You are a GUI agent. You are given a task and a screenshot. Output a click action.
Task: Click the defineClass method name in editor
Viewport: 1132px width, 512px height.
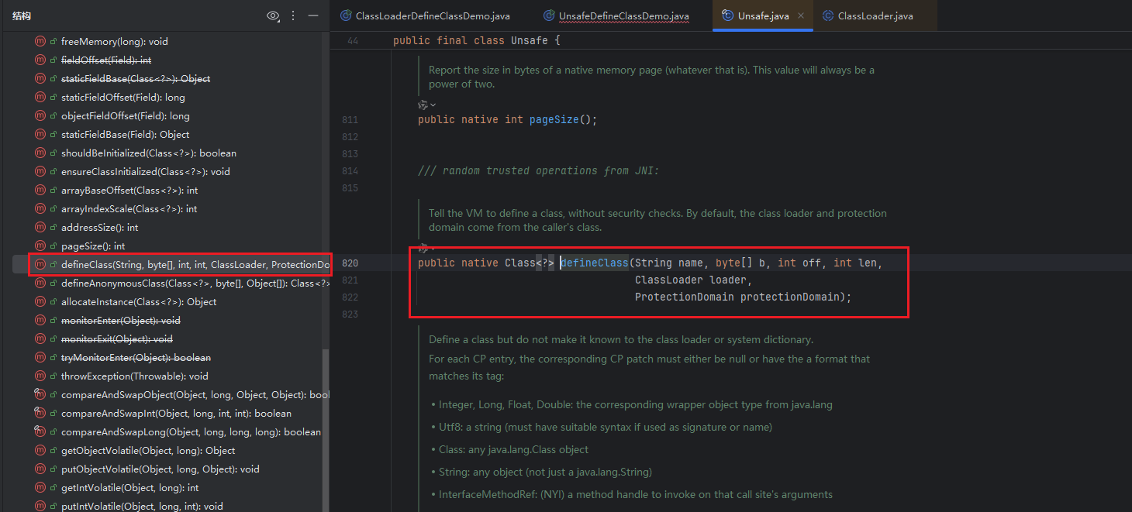pos(594,263)
